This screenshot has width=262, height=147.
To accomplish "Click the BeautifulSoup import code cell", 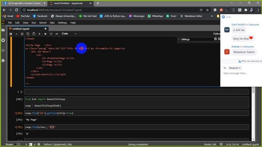I will (x=136, y=102).
